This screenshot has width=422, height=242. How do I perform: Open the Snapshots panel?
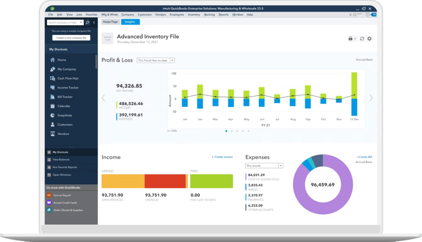[63, 115]
